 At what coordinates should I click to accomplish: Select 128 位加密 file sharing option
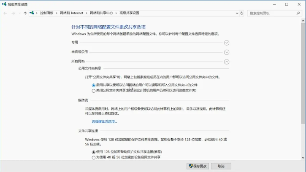(94, 152)
